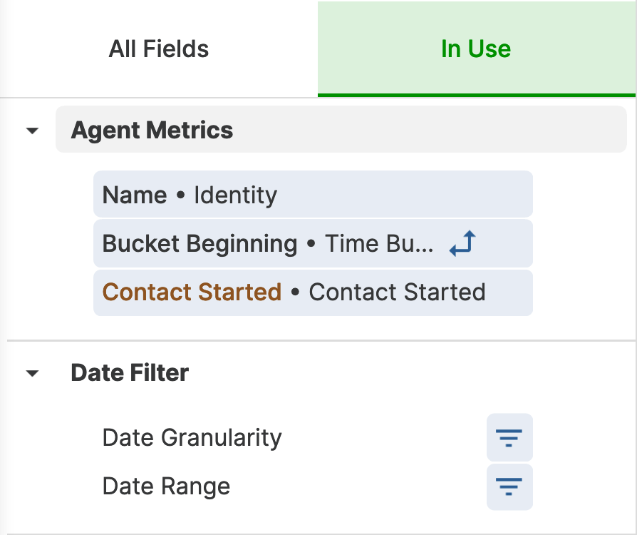Click the Date Filter heading text
This screenshot has height=535, width=637.
(130, 372)
